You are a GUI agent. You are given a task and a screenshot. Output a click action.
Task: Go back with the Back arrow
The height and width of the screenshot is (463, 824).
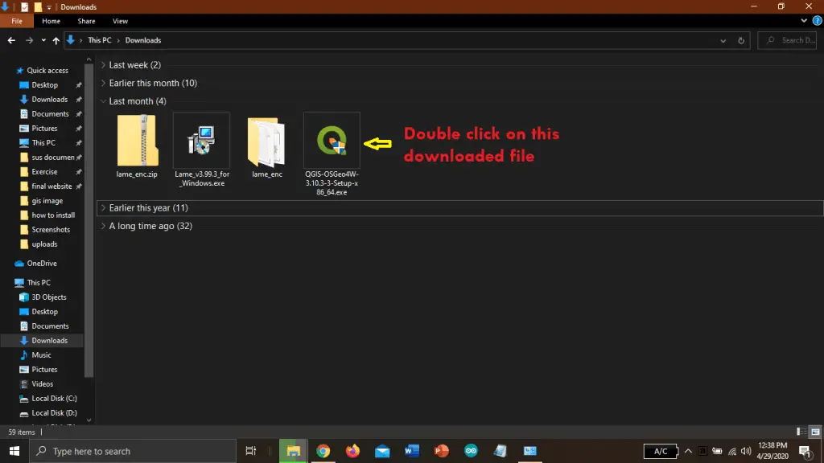tap(11, 40)
